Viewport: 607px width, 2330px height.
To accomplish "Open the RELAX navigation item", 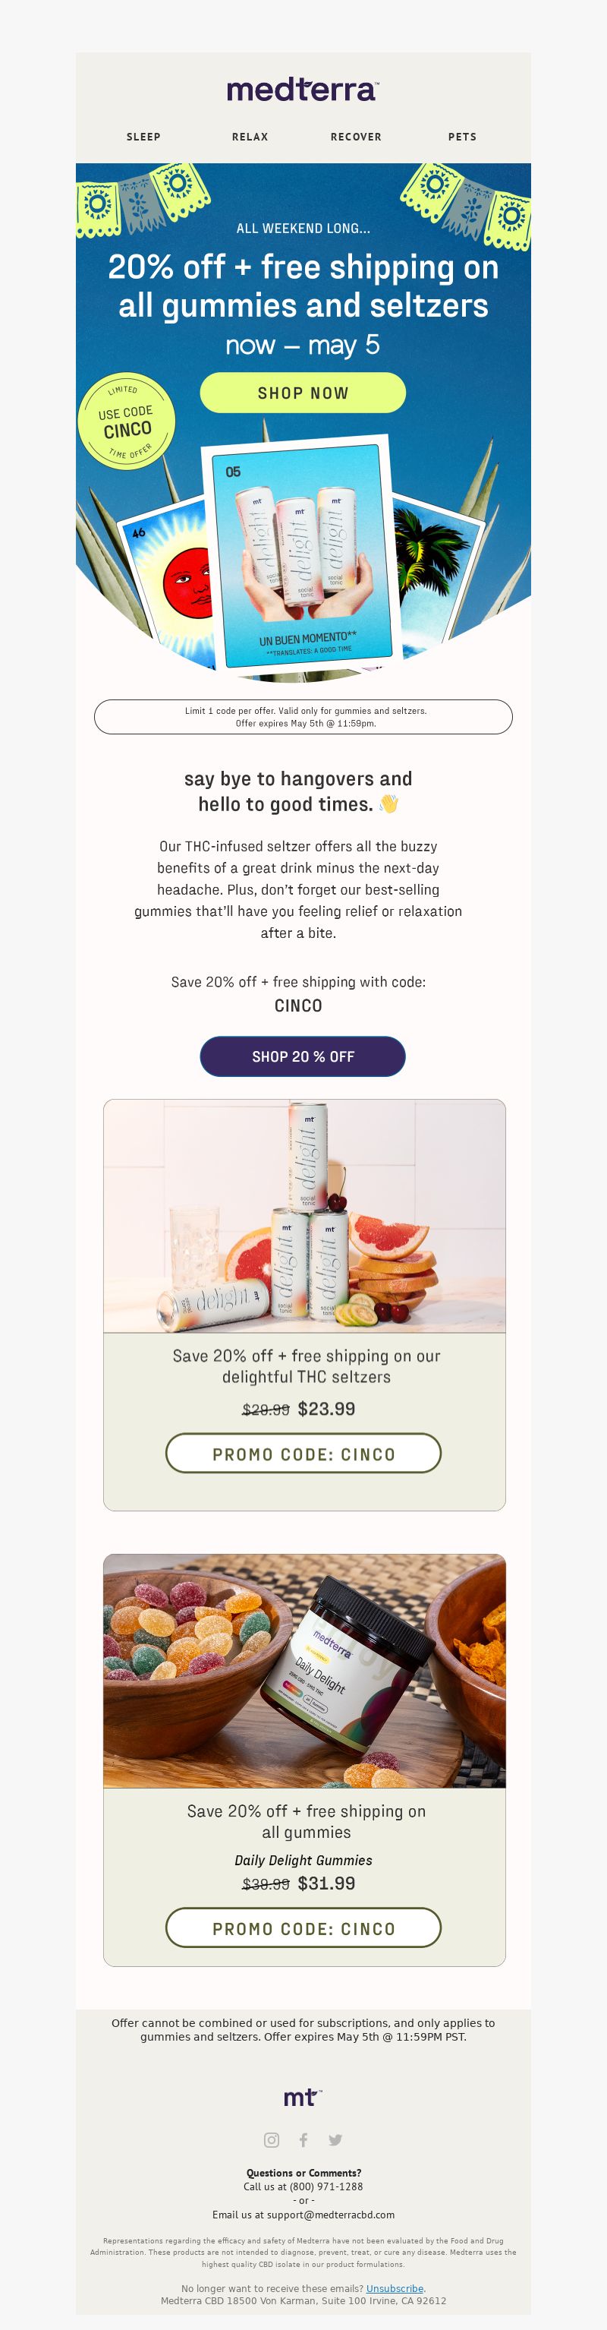I will 250,137.
